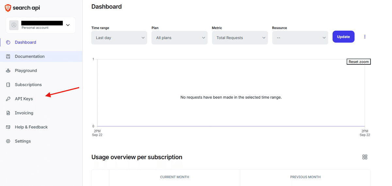Click the Subscriptions icon in sidebar
392x186 pixels.
pos(8,85)
